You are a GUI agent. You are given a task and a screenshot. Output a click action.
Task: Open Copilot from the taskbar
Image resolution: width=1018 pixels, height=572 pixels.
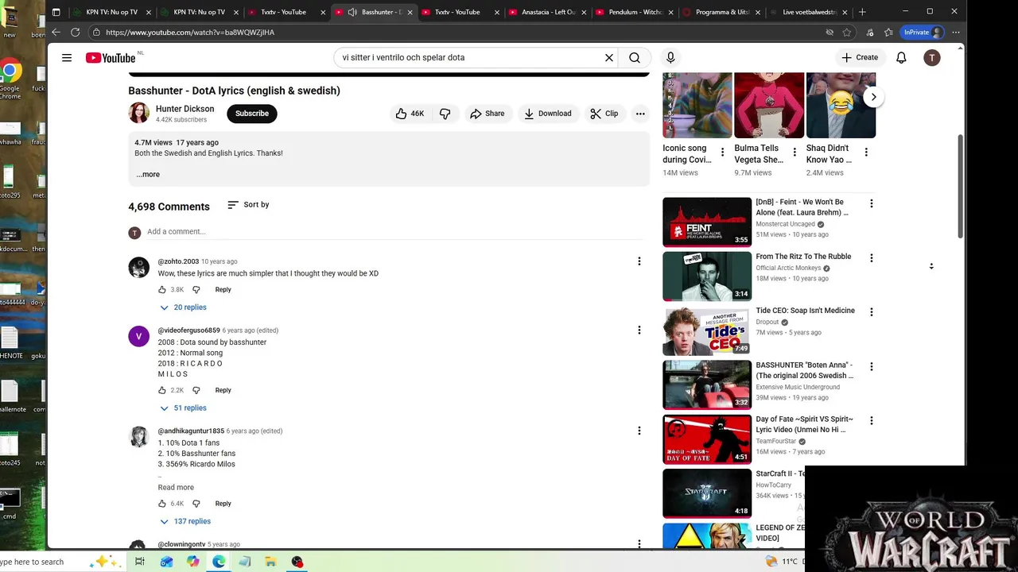193,562
